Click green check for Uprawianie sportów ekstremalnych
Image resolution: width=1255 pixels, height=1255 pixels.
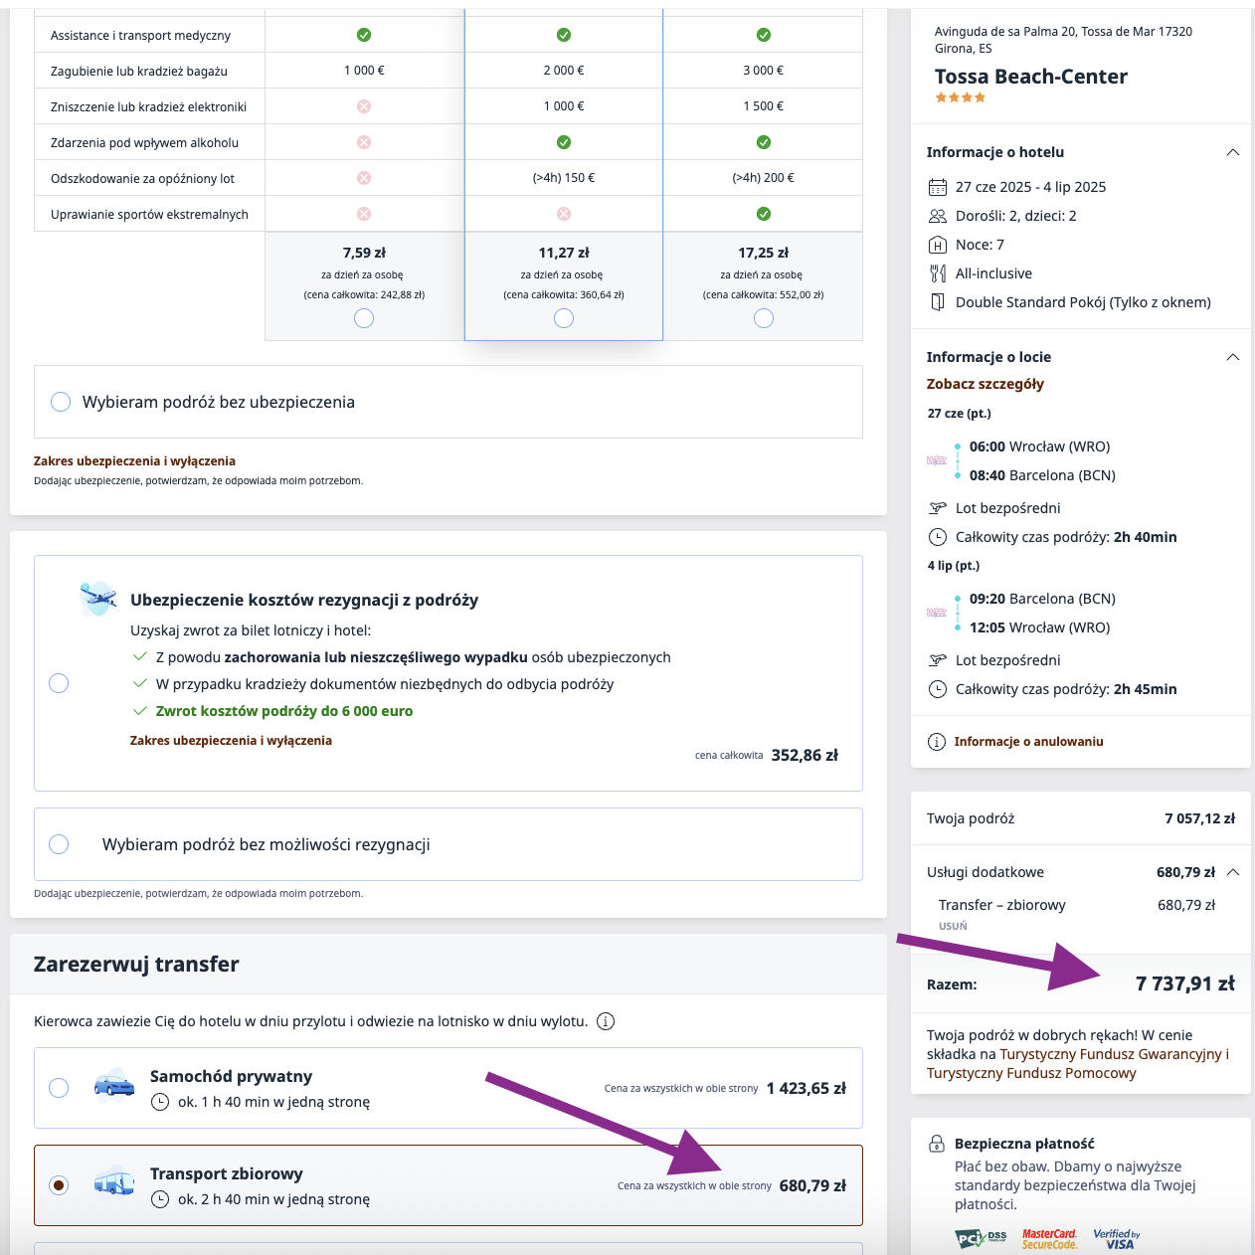(764, 214)
